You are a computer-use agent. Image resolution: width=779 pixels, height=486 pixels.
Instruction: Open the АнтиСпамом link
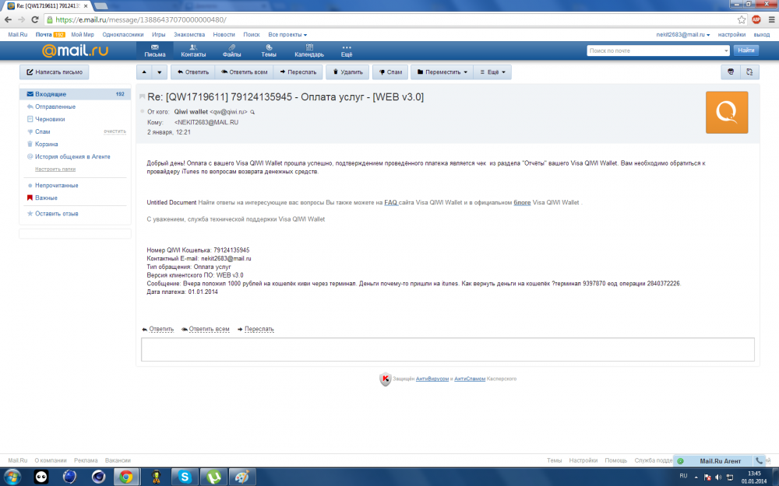point(470,379)
